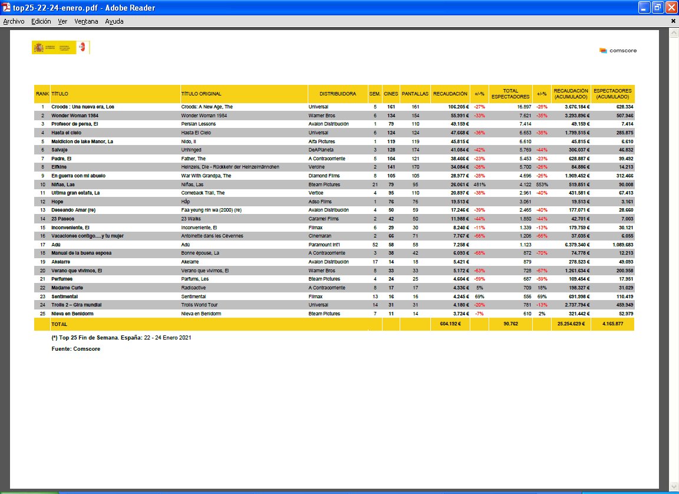Click 'Akelarre' in the TÍTULO column
679x494 pixels.
[x=61, y=262]
